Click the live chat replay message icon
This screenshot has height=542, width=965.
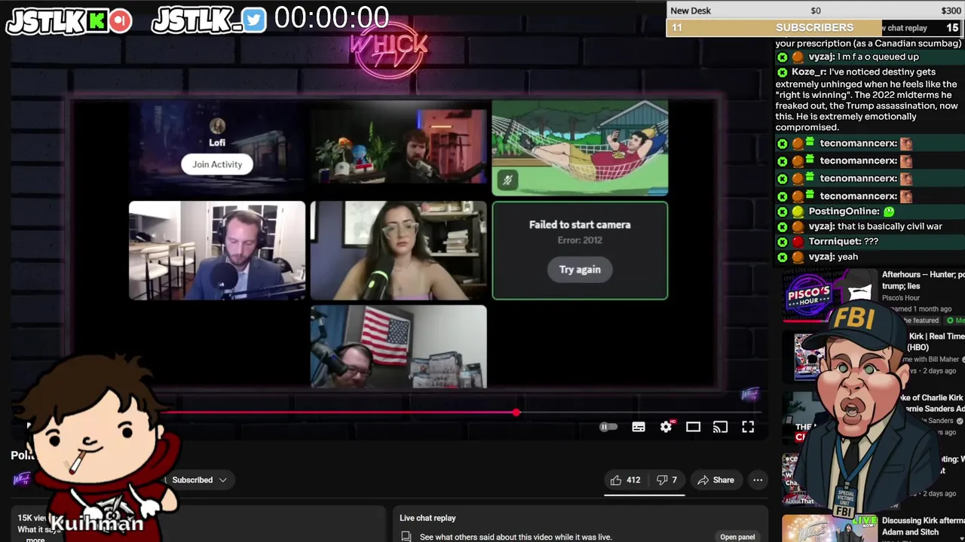406,537
